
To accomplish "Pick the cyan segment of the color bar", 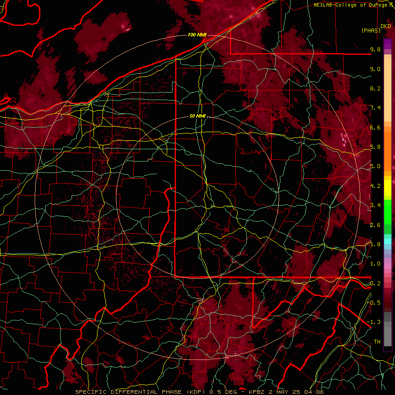I will [388, 241].
